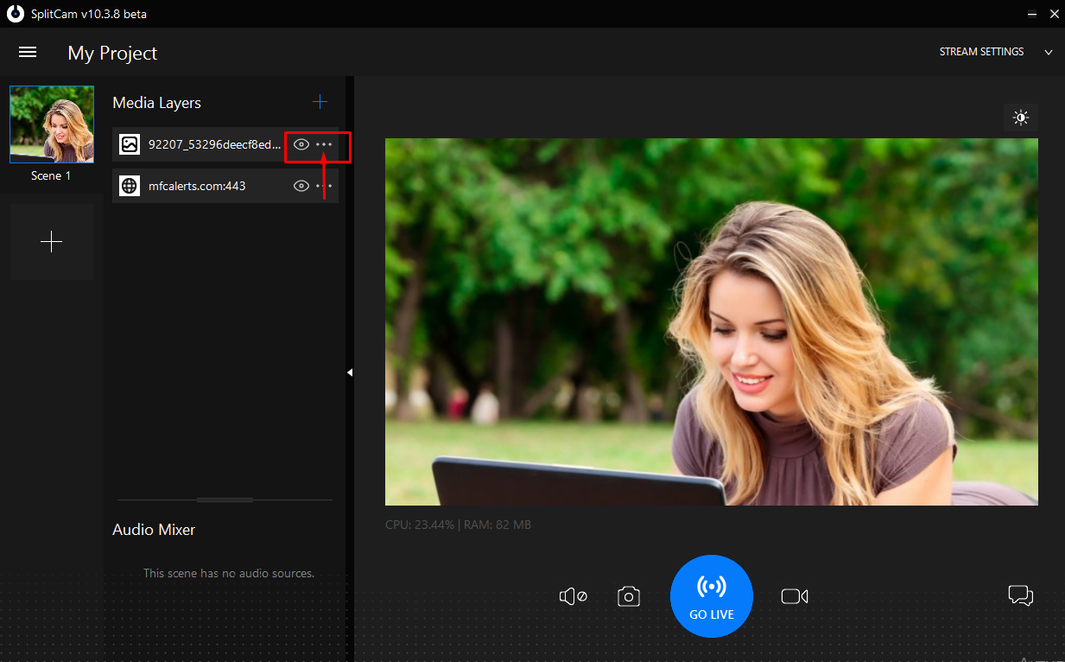This screenshot has width=1065, height=662.
Task: Open My Project title menu
Action: 112,53
